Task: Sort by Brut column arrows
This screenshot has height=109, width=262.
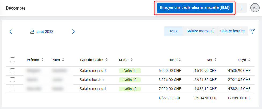Action: coord(180,60)
